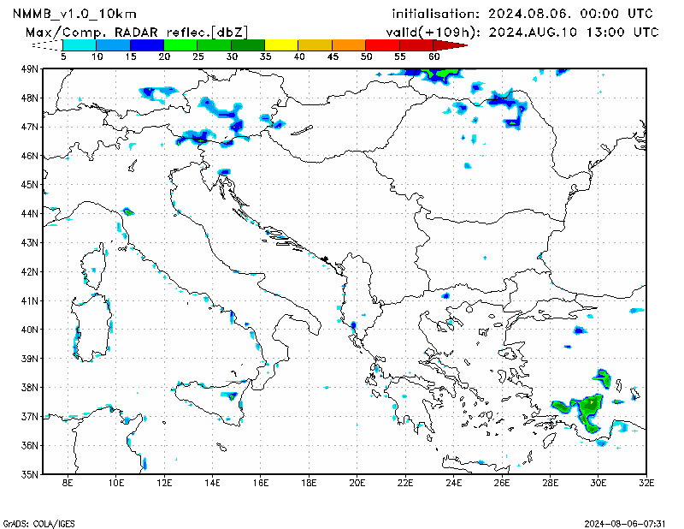
Task: Click the cyan 5–10 dBZ legend swatch
Action: point(80,45)
